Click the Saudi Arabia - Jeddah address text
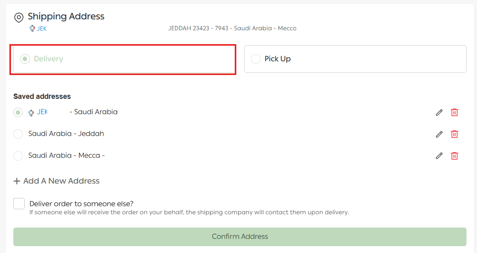This screenshot has height=253, width=477. pyautogui.click(x=66, y=134)
